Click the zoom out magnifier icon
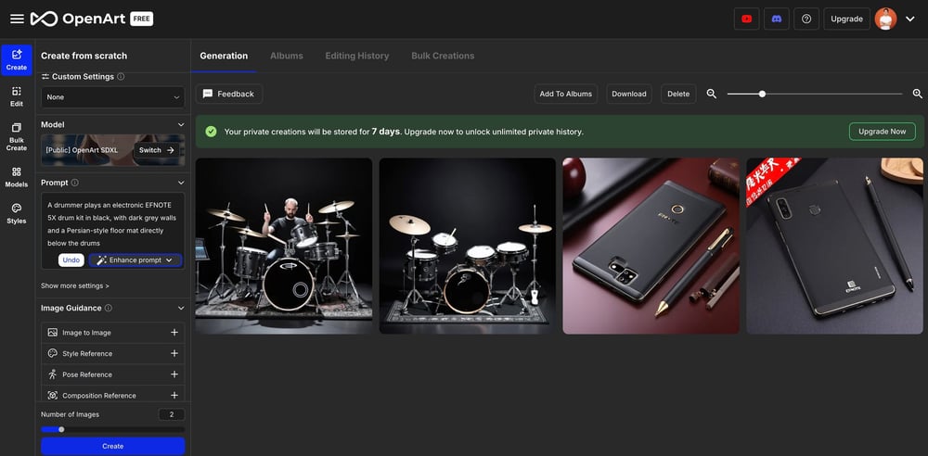Screen dimensions: 928x456 pyautogui.click(x=712, y=94)
